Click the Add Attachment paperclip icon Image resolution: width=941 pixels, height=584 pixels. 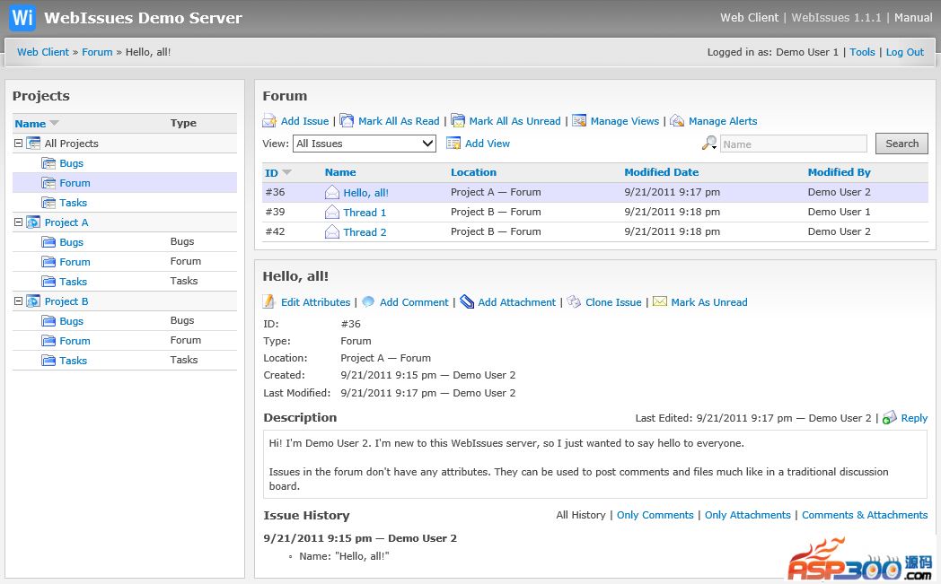point(467,302)
